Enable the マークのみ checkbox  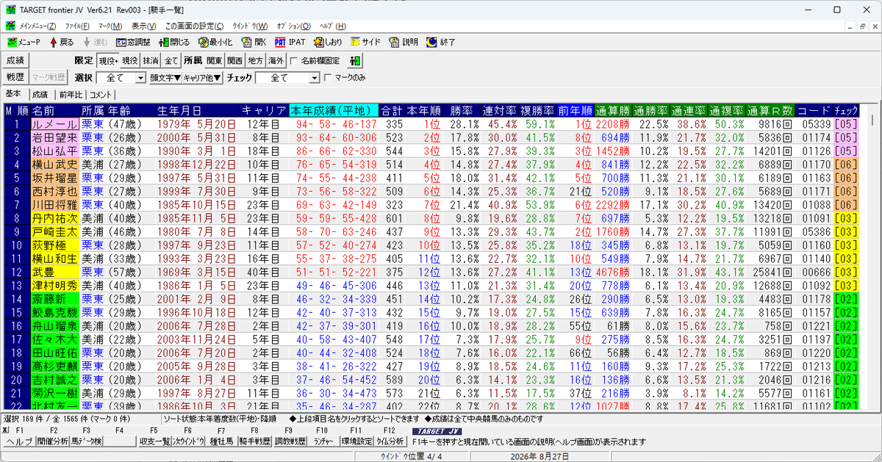[329, 77]
